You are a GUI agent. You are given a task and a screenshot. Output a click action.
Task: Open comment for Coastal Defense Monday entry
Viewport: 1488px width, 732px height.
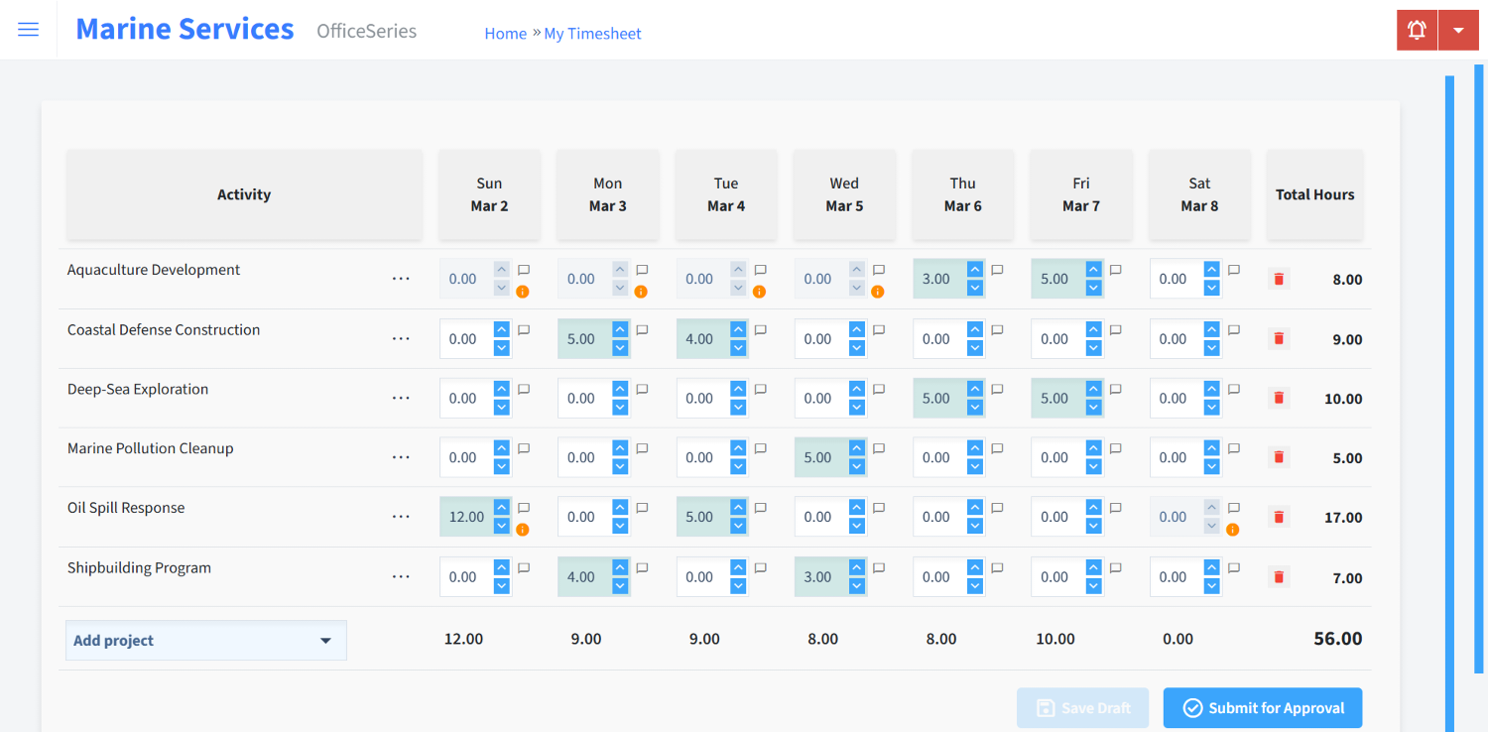642,330
